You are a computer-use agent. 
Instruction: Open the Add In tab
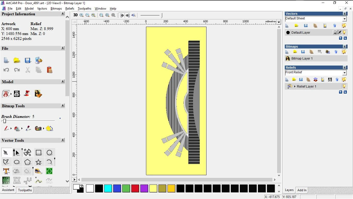tap(302, 190)
